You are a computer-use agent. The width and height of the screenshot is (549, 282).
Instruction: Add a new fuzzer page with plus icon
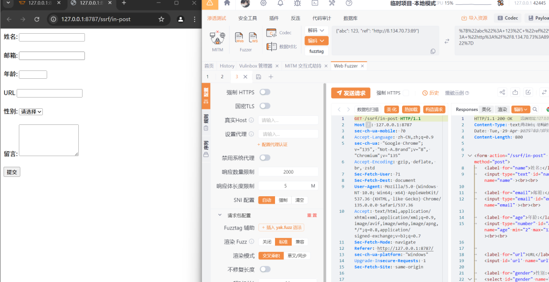tap(271, 77)
